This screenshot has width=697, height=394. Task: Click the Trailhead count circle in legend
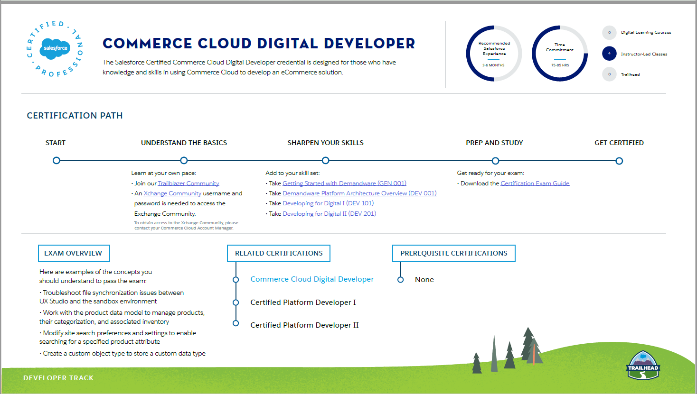(609, 74)
